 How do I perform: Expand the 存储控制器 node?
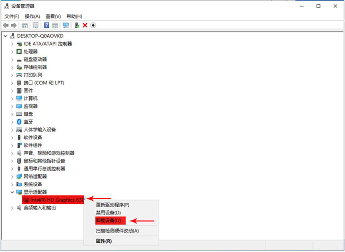point(12,67)
